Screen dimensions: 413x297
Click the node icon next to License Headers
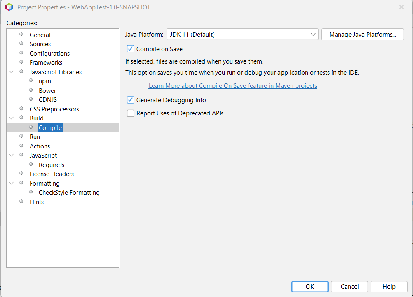[x=21, y=173]
